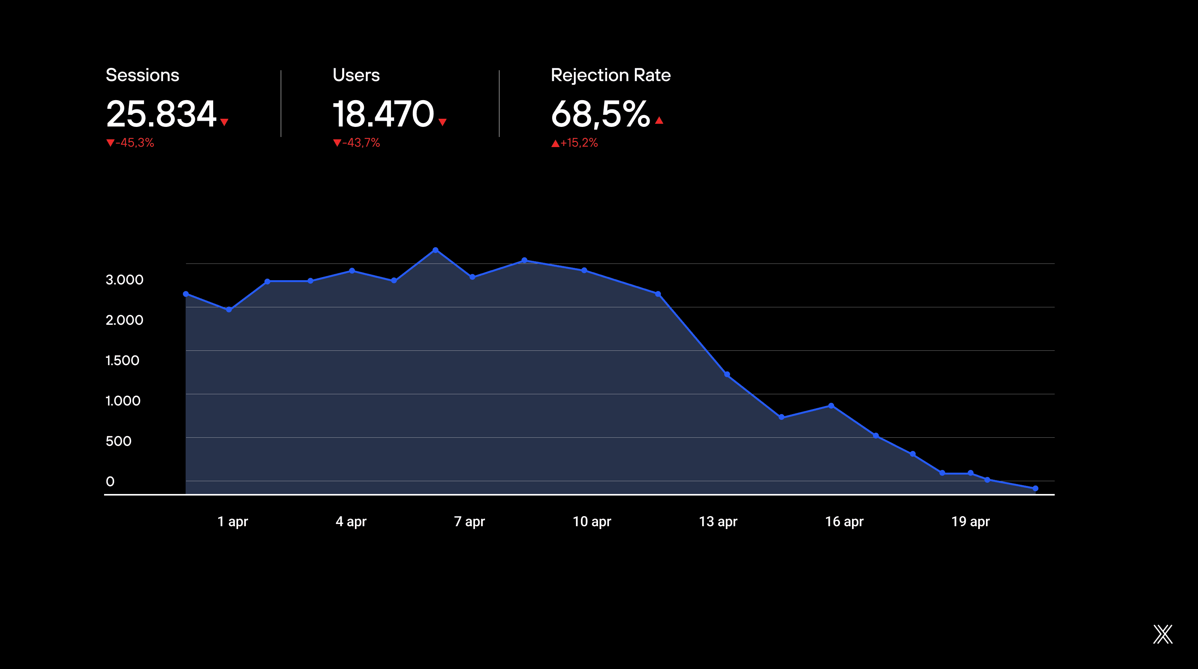The image size is (1198, 669).
Task: Select the Users metric heading
Action: pyautogui.click(x=356, y=75)
